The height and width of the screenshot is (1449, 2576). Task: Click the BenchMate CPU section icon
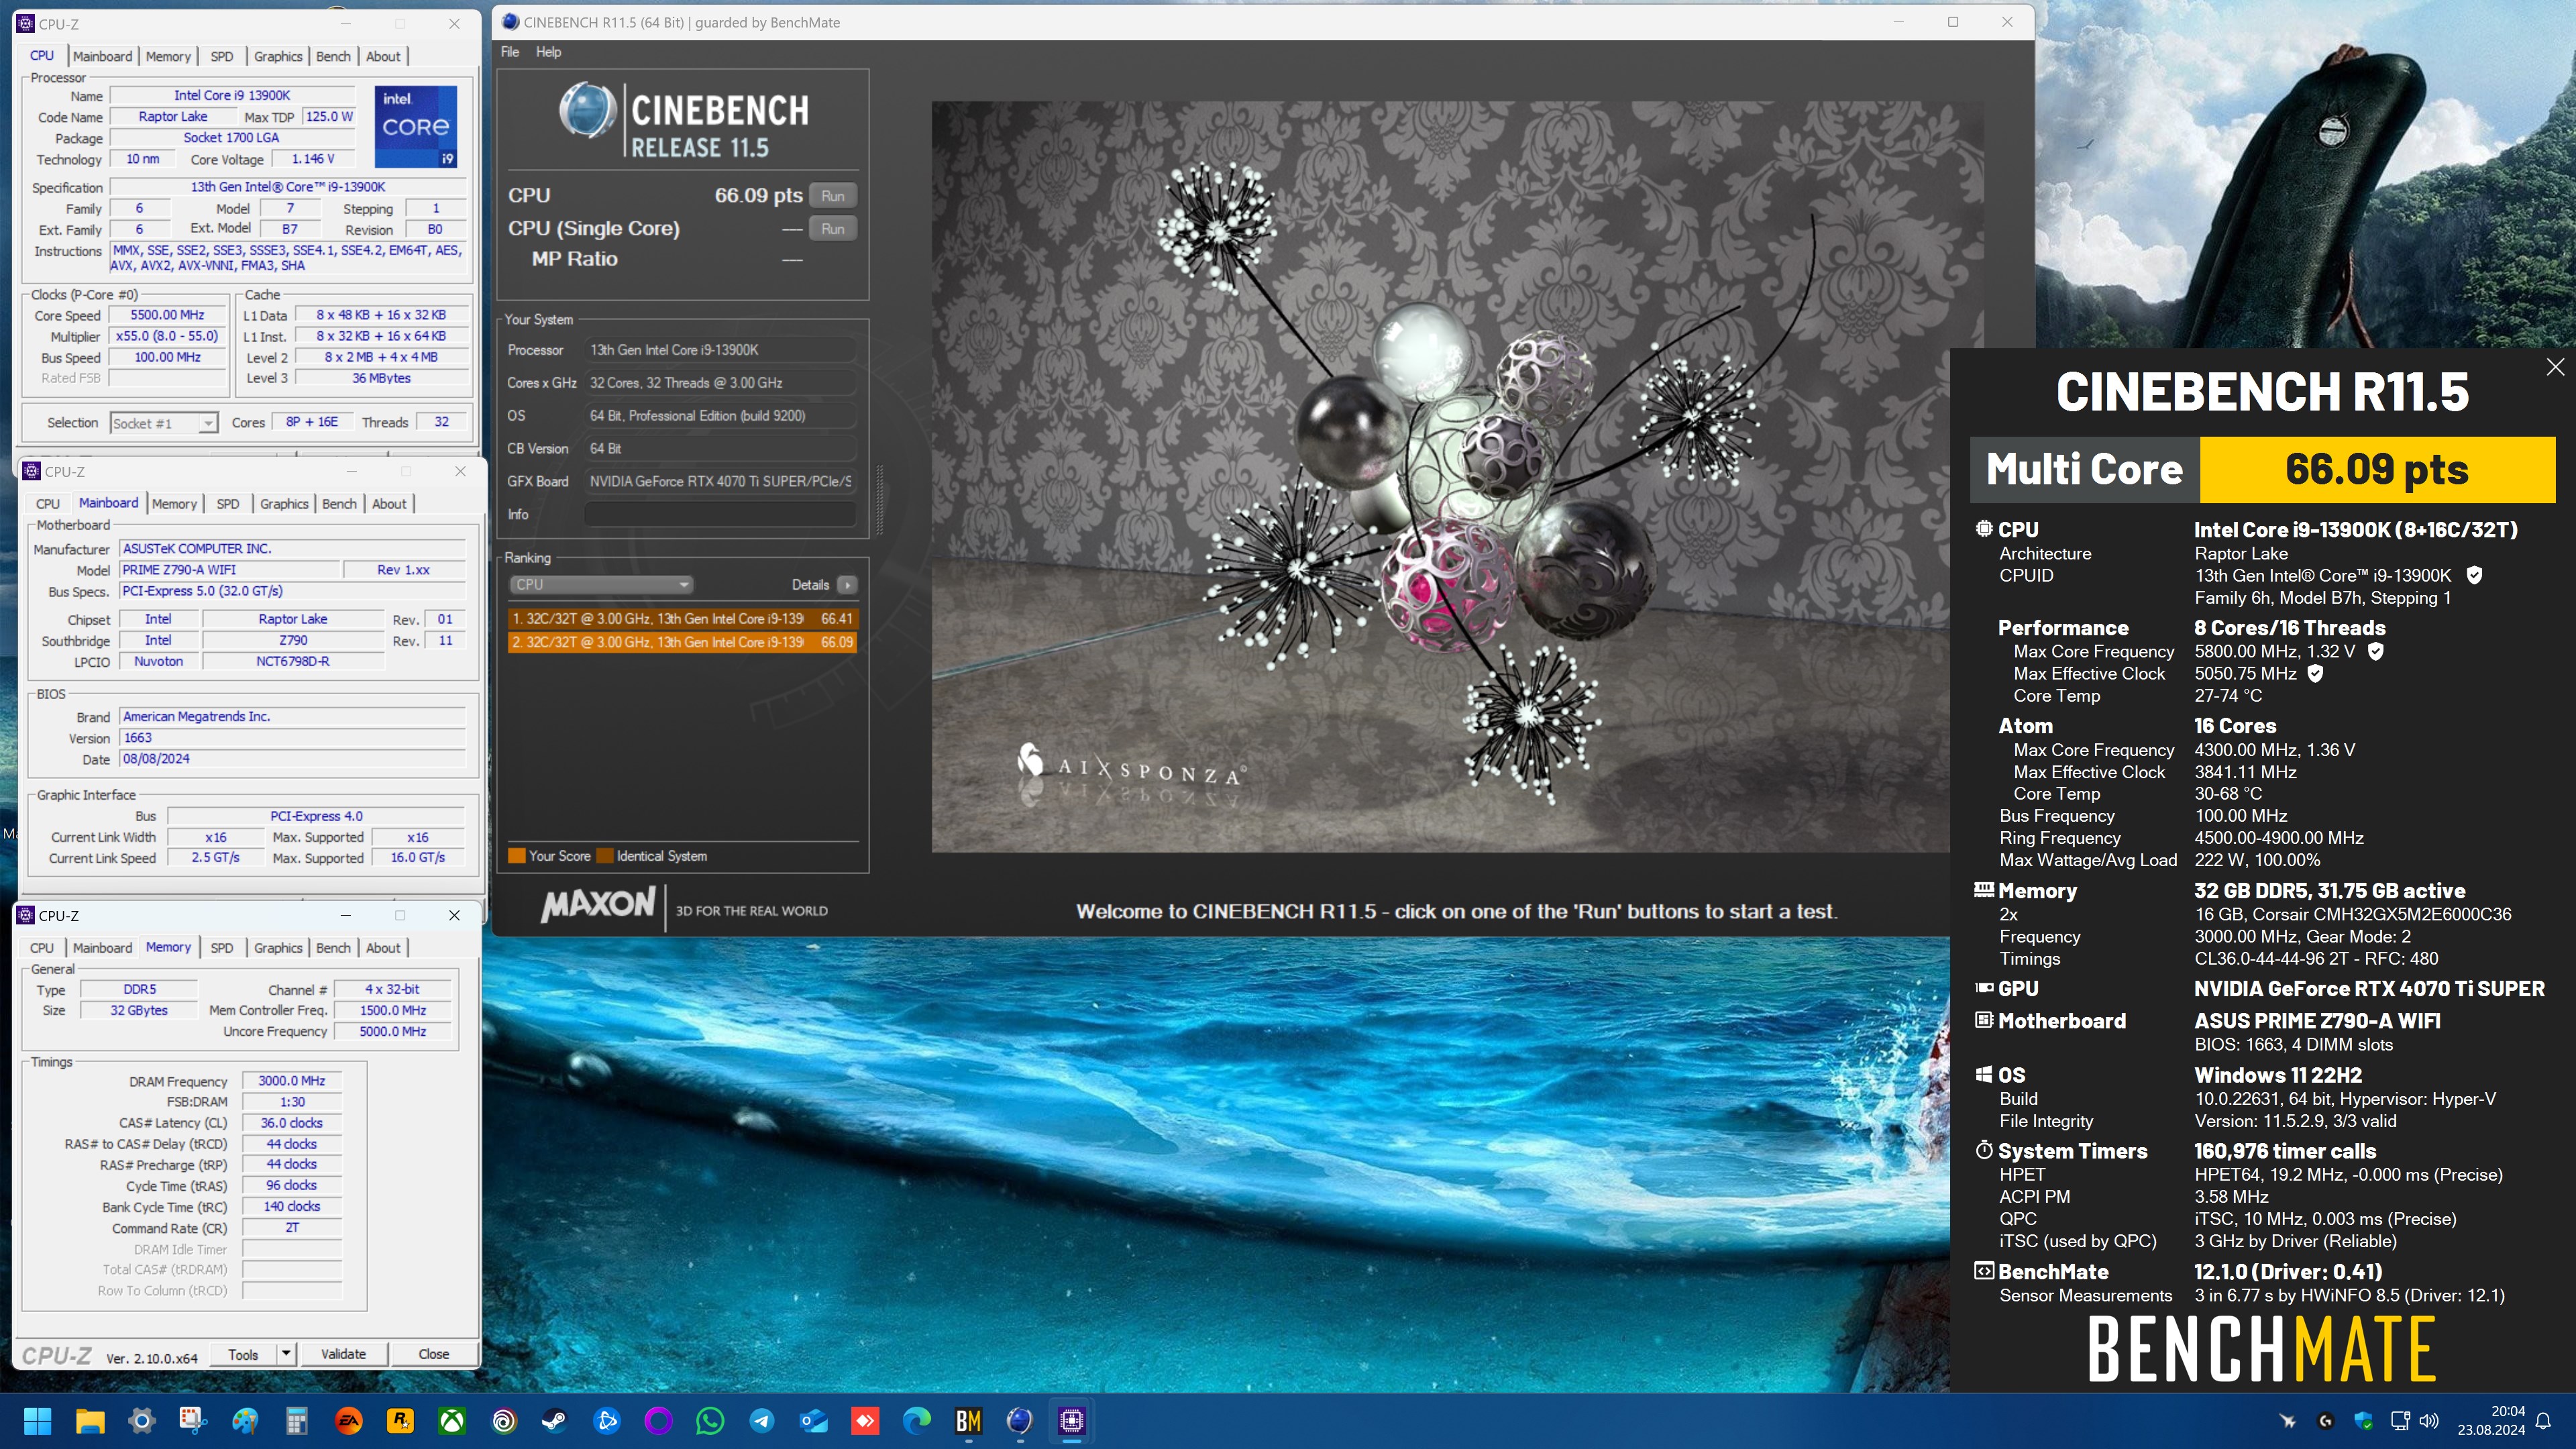click(1984, 529)
